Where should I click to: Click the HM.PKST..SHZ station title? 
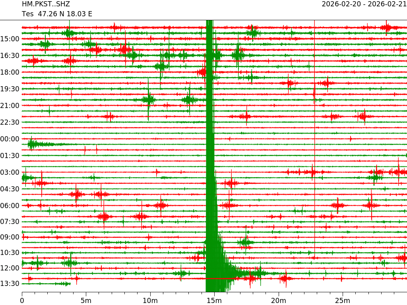tap(46, 4)
